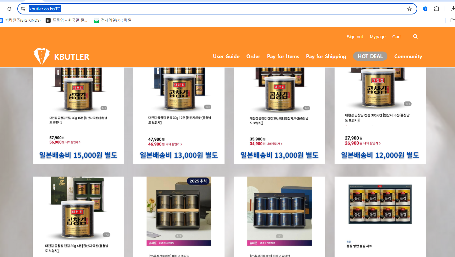Click the browser reload icon
455x257 pixels.
[x=9, y=9]
